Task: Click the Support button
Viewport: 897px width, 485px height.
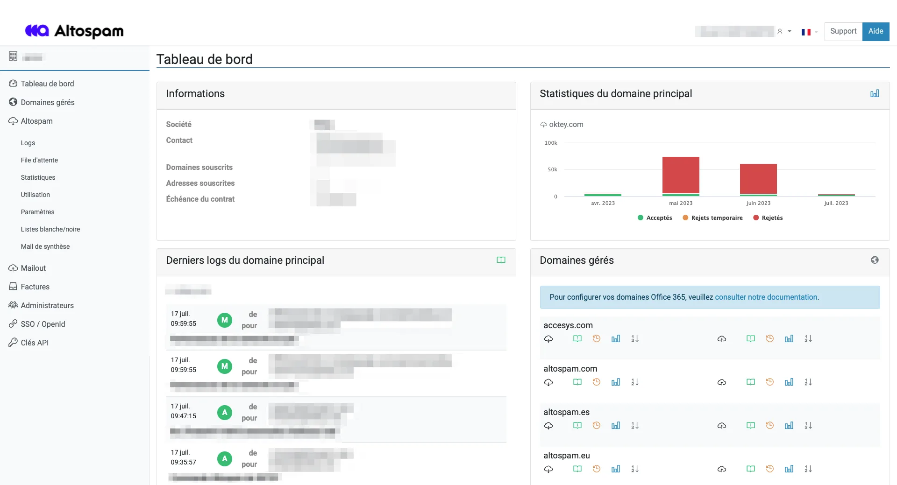Action: click(843, 32)
